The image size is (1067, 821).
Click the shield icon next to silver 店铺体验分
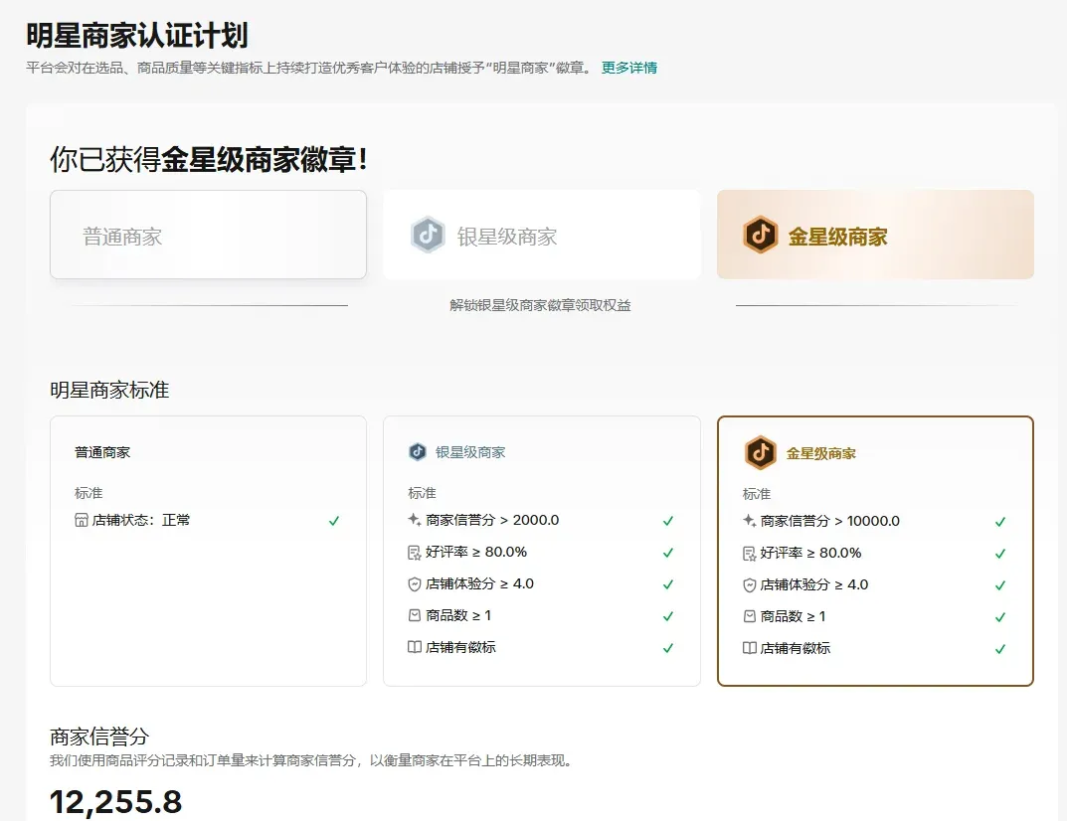(414, 583)
